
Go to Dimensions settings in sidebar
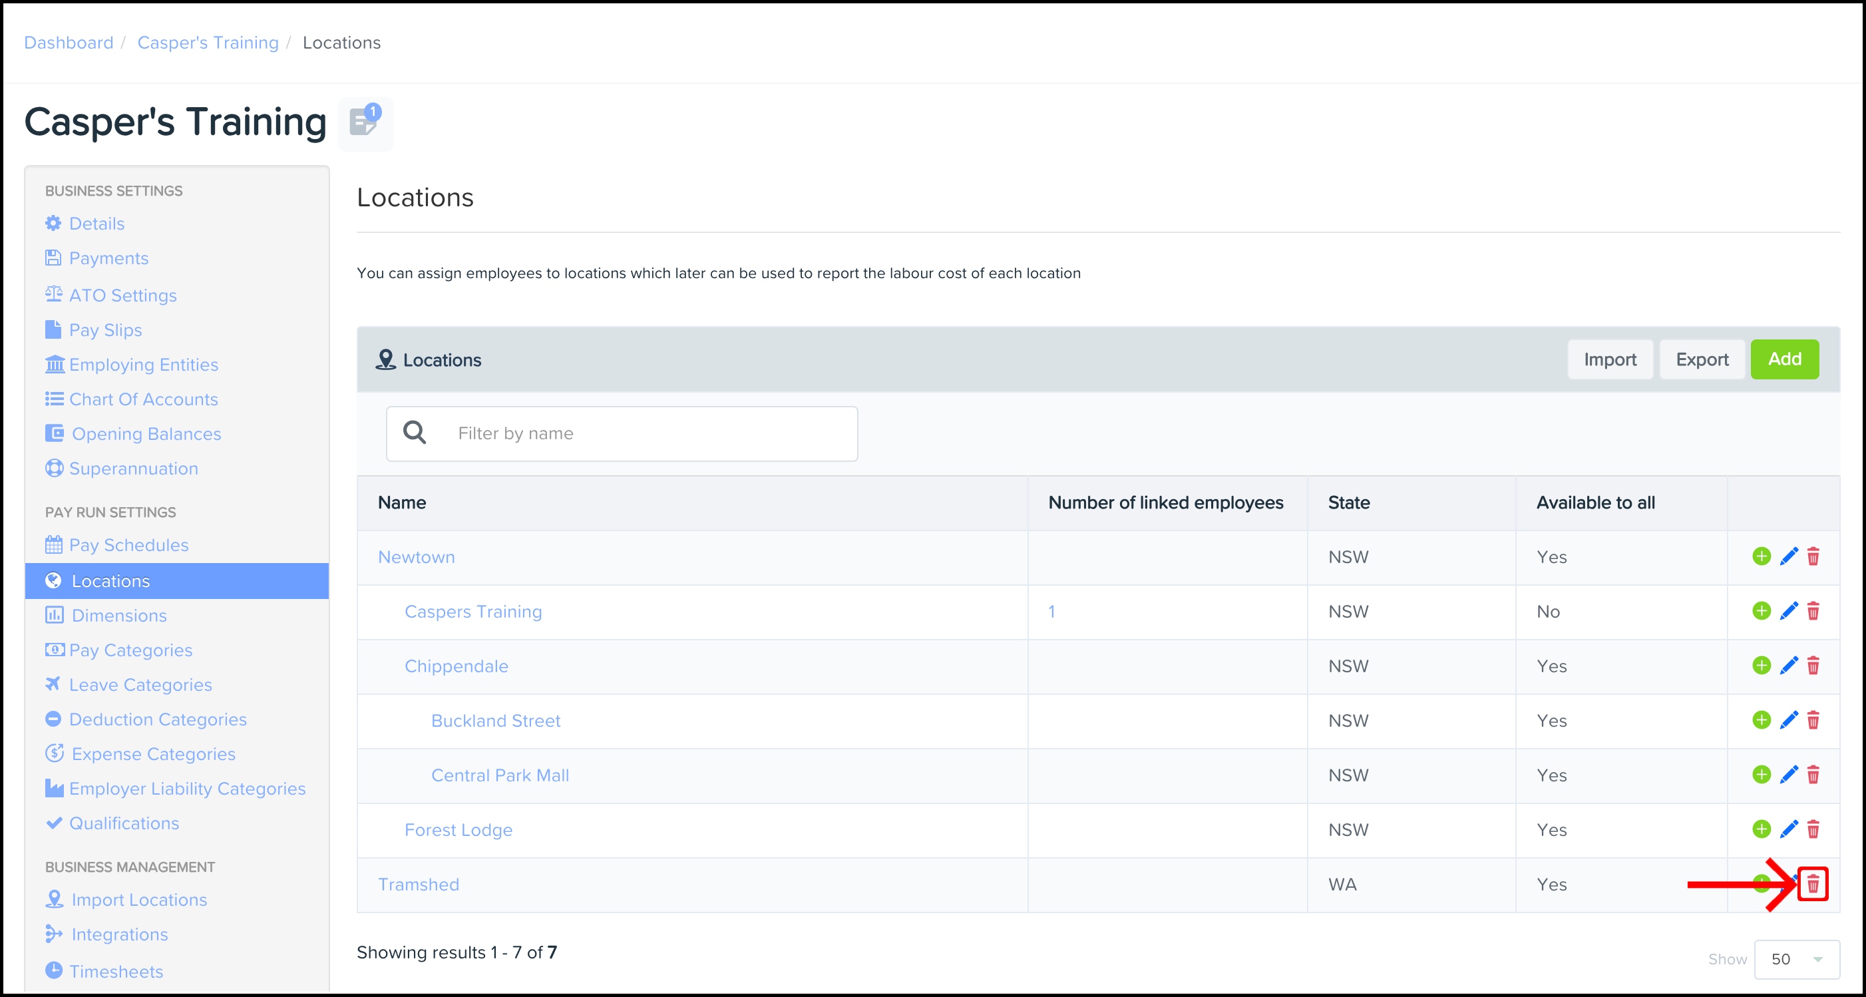(x=119, y=615)
